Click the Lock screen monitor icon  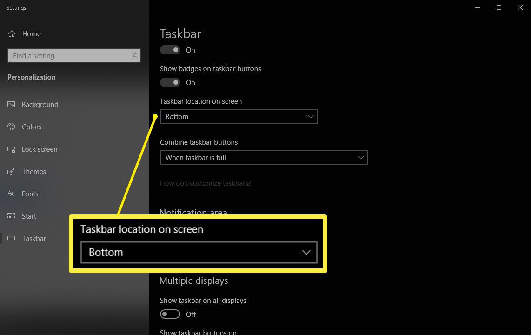[x=11, y=149]
